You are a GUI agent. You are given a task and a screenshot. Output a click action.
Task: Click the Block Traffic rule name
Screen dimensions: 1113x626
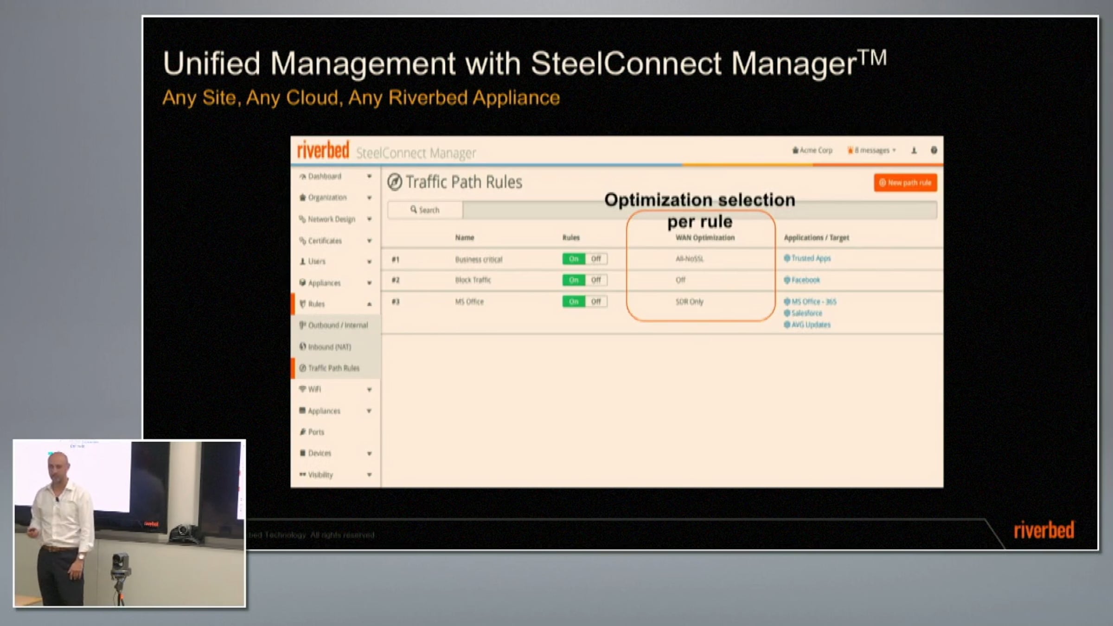pos(473,280)
